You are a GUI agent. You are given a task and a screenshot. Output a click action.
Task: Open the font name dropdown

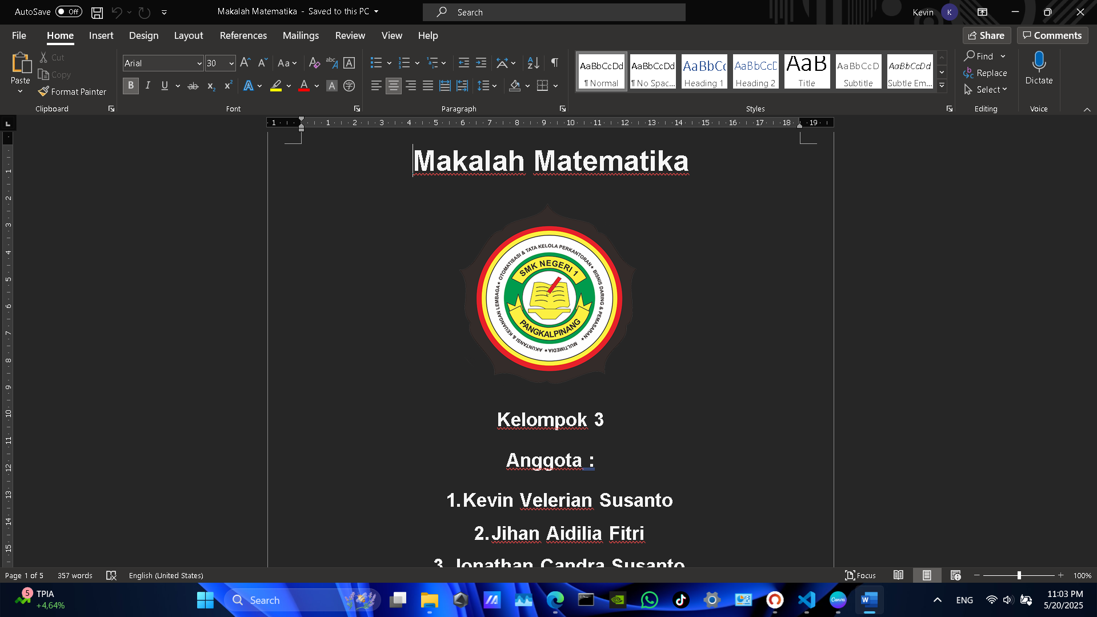point(199,63)
